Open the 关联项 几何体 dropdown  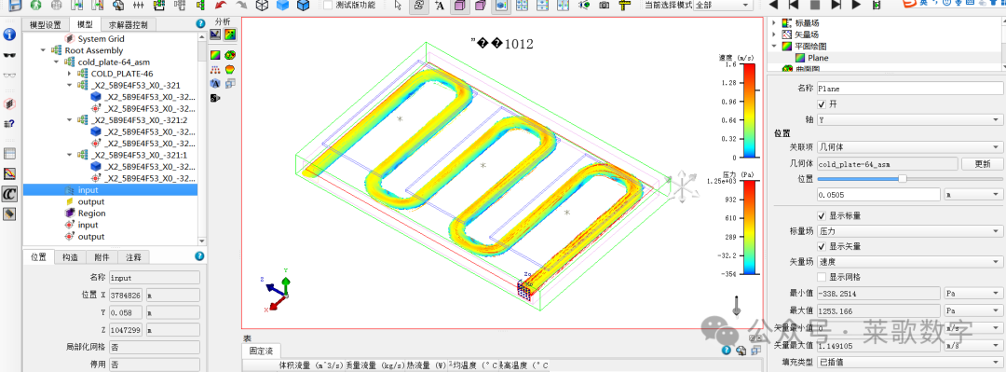910,147
